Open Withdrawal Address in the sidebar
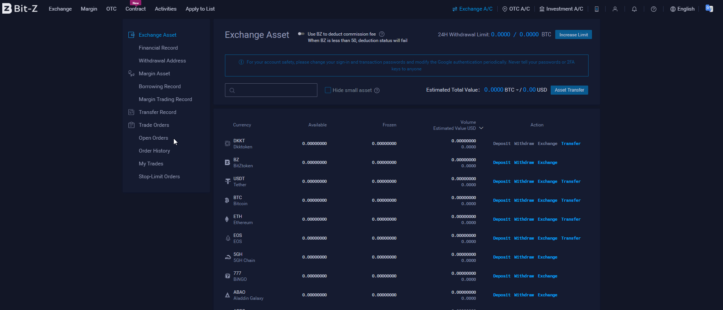The height and width of the screenshot is (310, 723). [162, 61]
